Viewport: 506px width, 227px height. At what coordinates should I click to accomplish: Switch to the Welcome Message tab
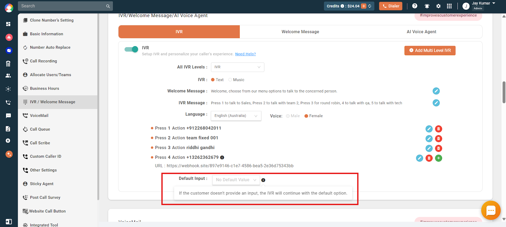point(300,32)
